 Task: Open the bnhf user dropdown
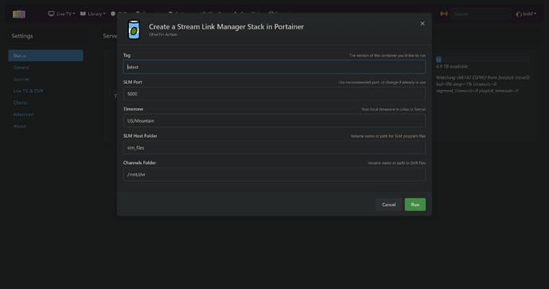pos(526,14)
